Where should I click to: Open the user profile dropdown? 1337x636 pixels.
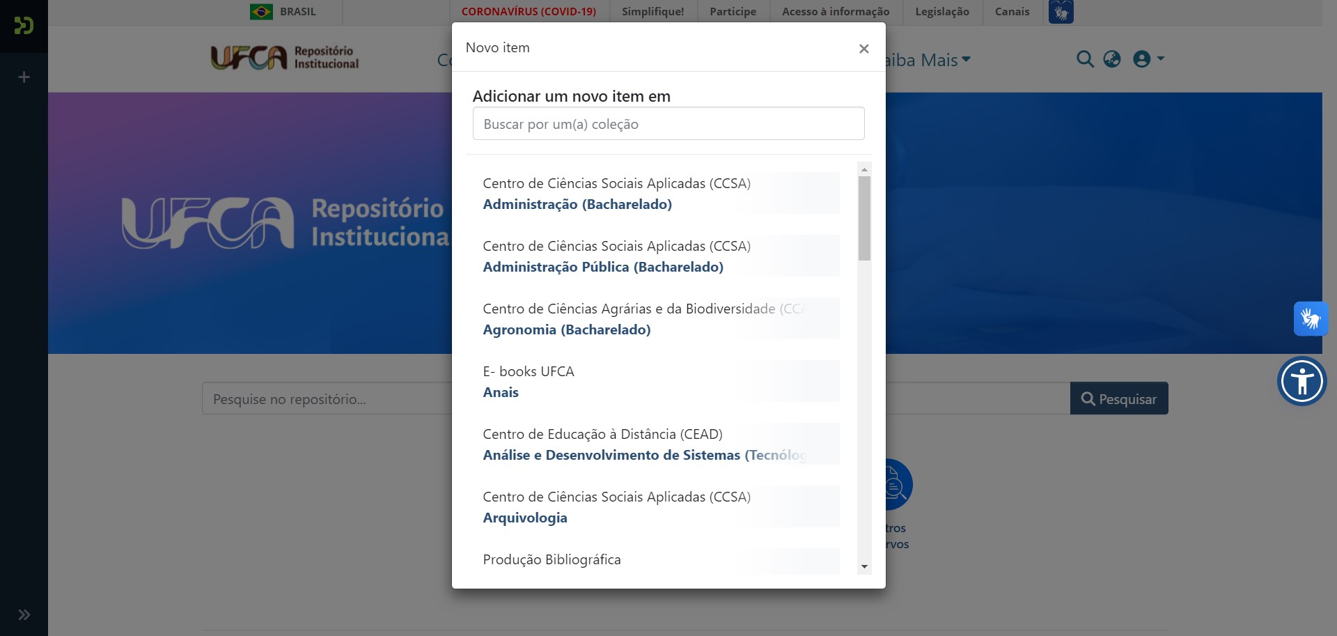(1148, 59)
